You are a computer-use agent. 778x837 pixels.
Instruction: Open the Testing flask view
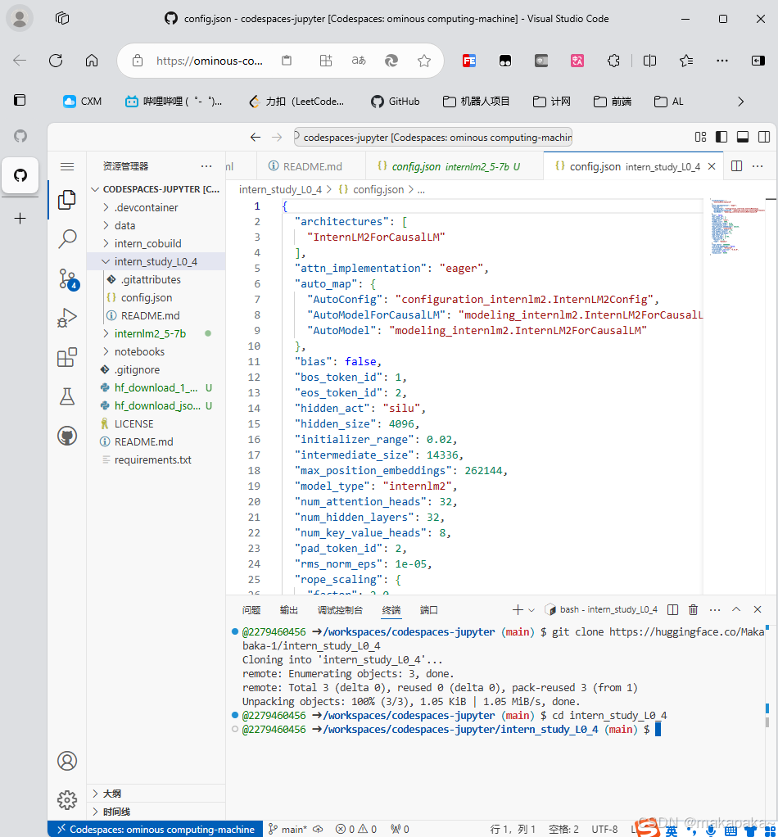(x=67, y=396)
